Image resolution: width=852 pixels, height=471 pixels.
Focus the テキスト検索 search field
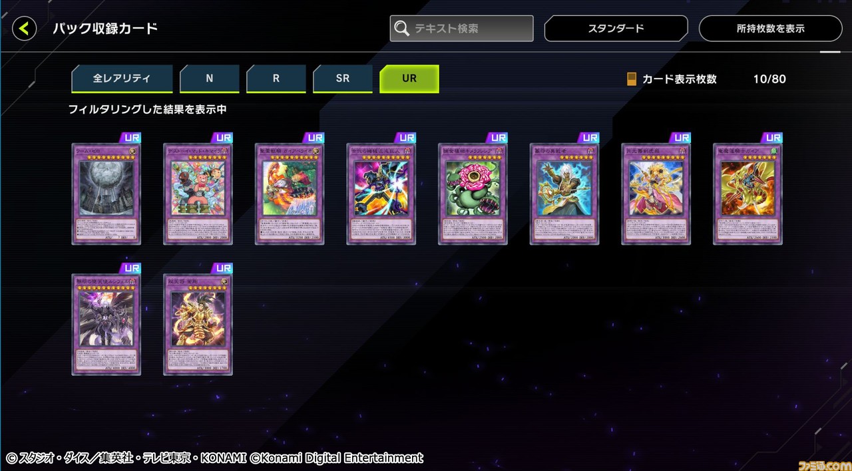[x=461, y=29]
